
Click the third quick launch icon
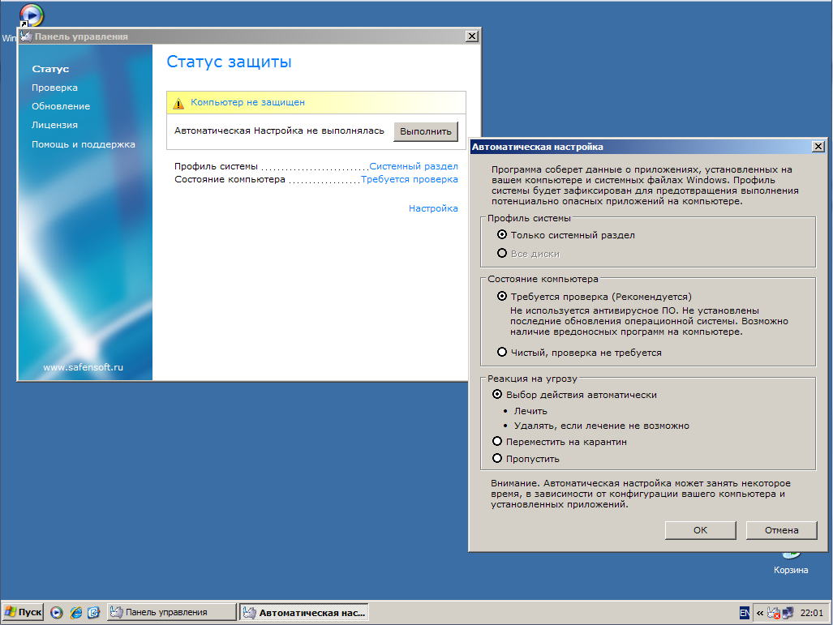tap(93, 613)
